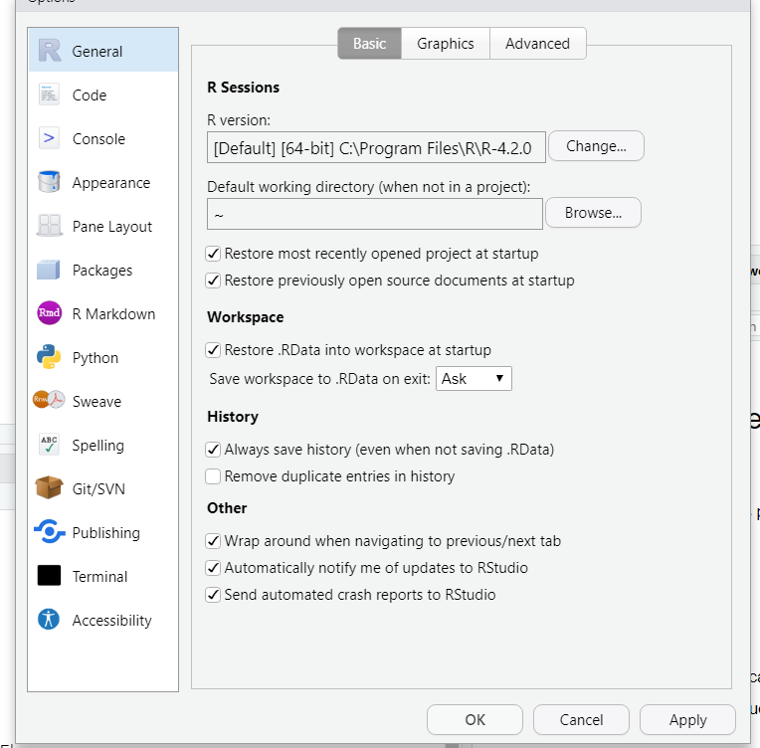
Task: Open Save workspace on exit dropdown
Action: point(474,379)
